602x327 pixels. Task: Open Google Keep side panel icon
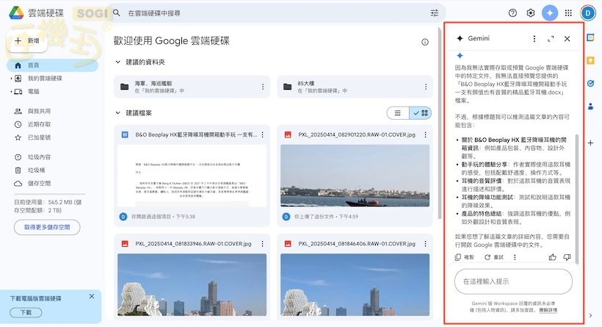coord(591,60)
